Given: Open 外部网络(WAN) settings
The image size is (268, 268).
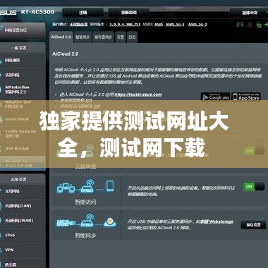Looking at the screenshot, I should (23, 221).
